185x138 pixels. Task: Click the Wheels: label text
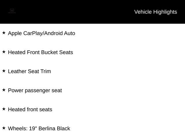point(18,129)
